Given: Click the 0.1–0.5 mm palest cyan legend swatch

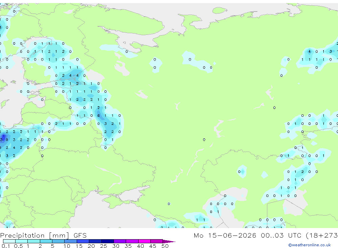Looking at the screenshot, I should coord(9,241).
